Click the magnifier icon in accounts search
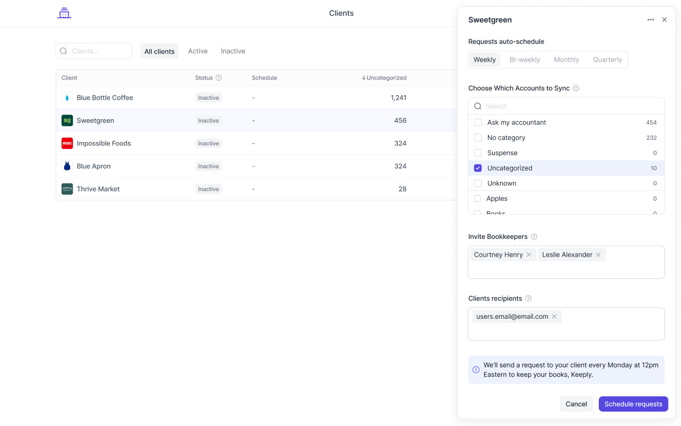 click(478, 106)
